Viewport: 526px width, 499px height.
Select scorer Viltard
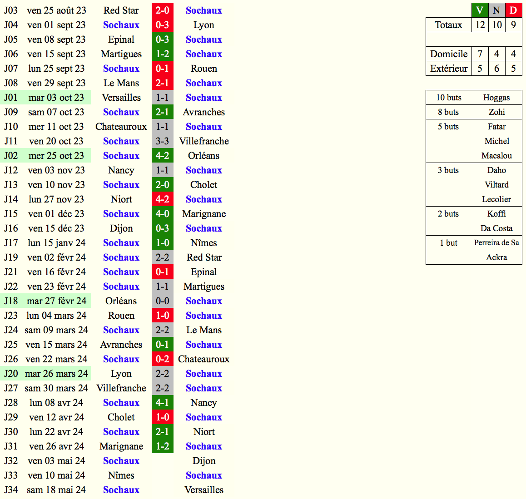coord(496,185)
